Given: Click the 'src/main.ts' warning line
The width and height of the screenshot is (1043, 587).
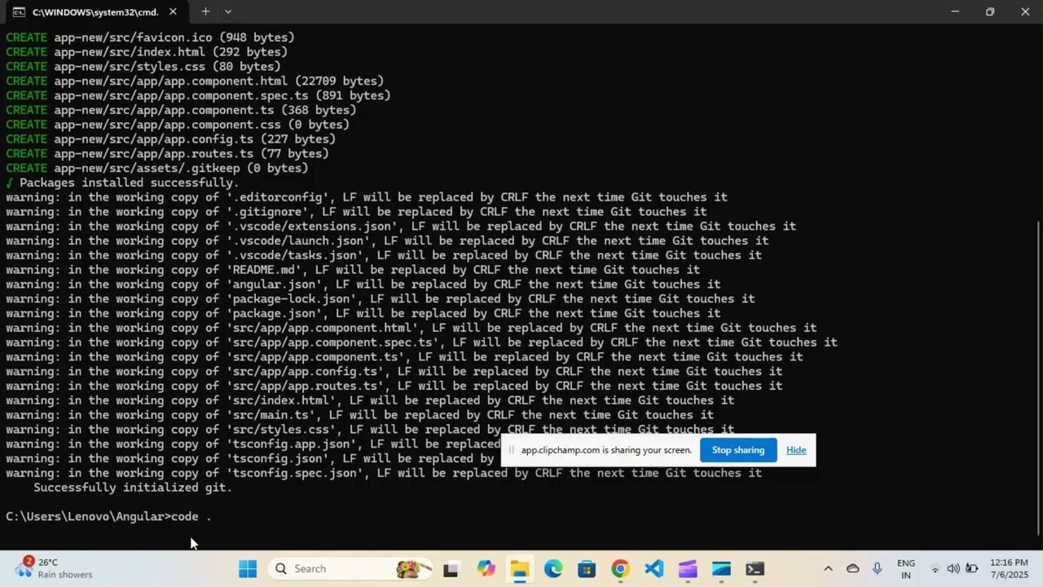Looking at the screenshot, I should tap(360, 415).
